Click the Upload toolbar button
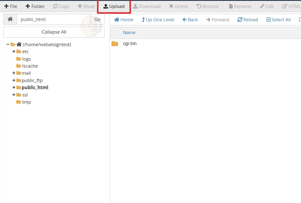The image size is (301, 203). [114, 6]
